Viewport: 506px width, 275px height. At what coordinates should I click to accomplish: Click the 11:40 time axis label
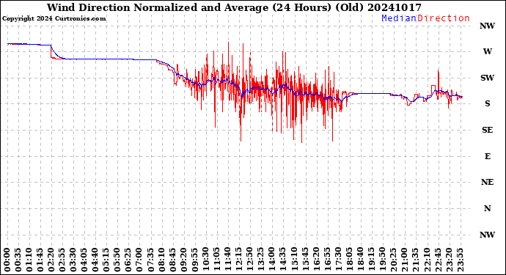[228, 260]
